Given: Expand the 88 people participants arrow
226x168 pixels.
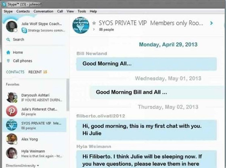Looking at the screenshot, I should point(94,29).
